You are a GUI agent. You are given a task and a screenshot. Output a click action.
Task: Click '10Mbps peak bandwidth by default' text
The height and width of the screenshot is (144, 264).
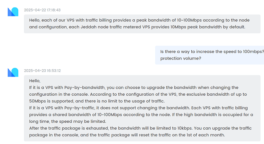click(x=207, y=27)
